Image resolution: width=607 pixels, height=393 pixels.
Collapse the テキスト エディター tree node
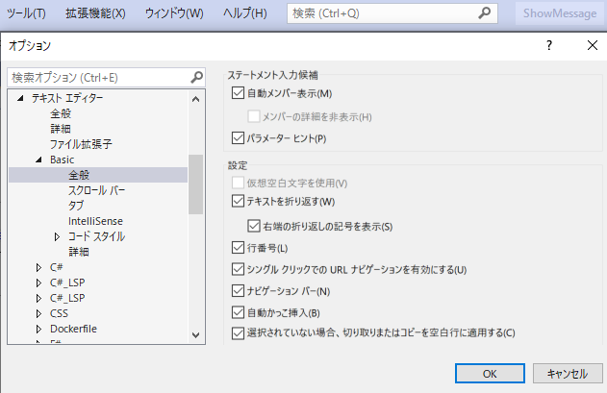click(20, 98)
